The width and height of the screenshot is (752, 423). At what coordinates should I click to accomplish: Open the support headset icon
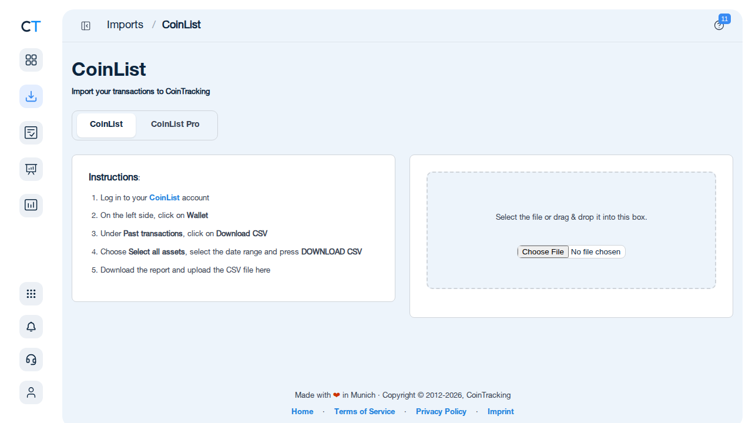point(31,360)
